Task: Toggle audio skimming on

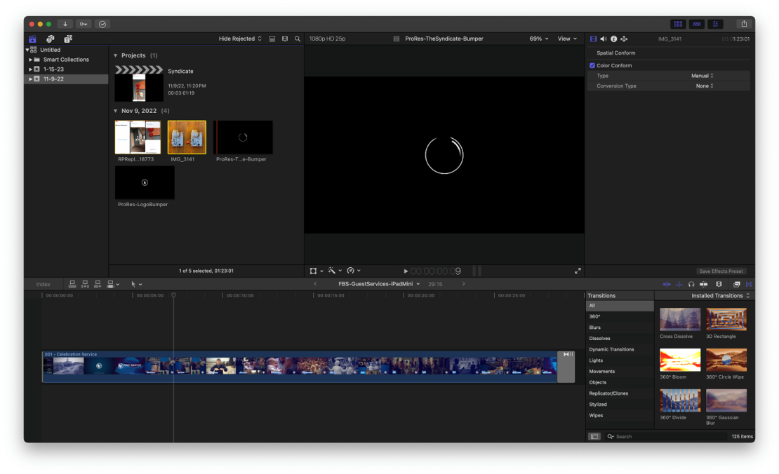Action: point(679,284)
